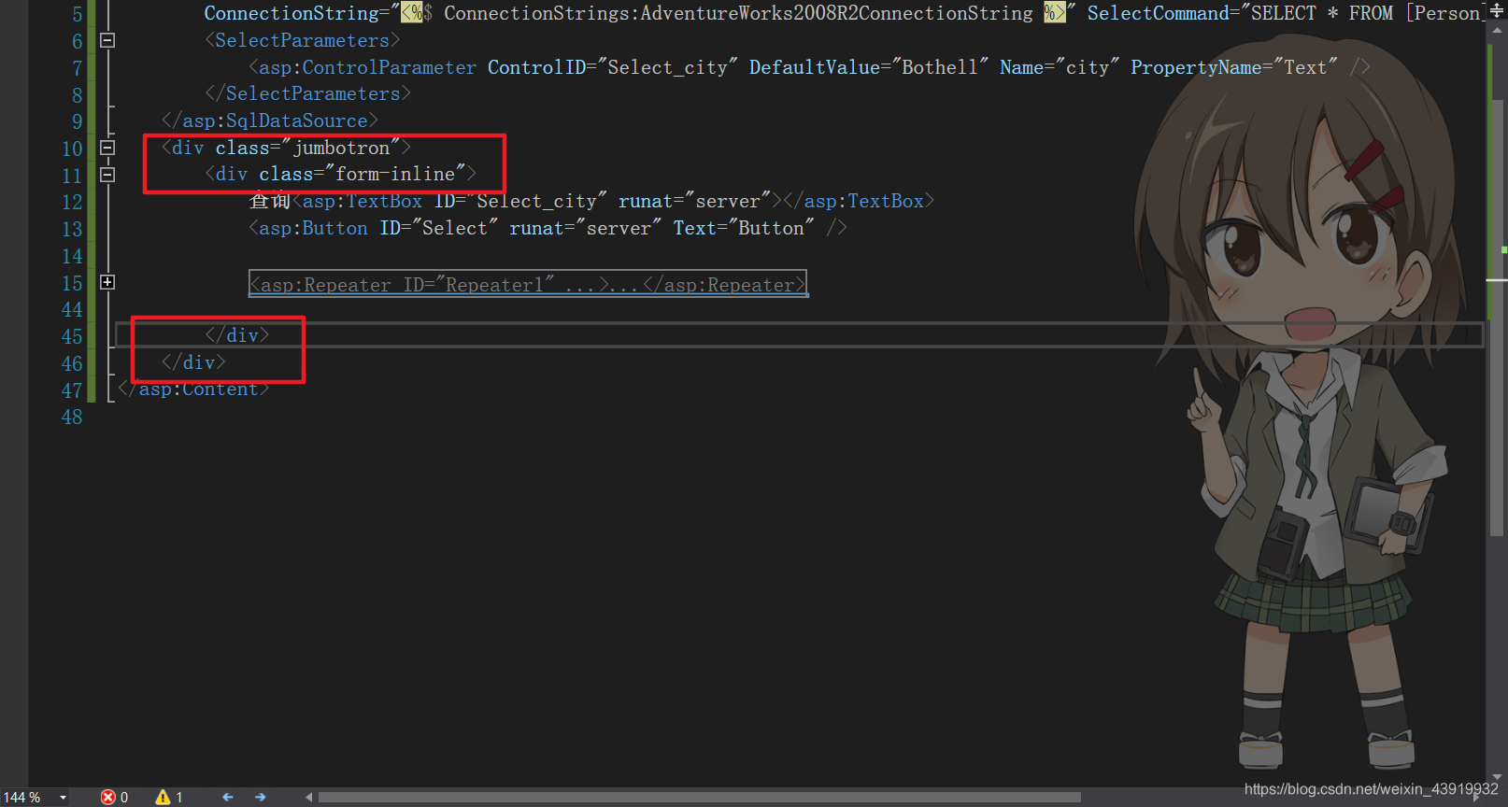Viewport: 1508px width, 807px height.
Task: Click the closing /div on line 45
Action: (x=237, y=335)
